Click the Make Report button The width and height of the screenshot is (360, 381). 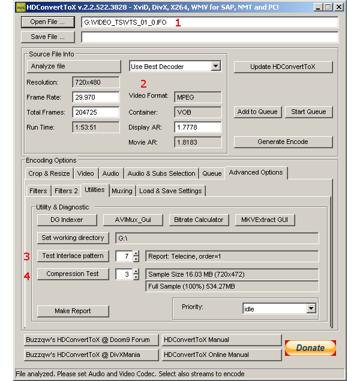[73, 311]
